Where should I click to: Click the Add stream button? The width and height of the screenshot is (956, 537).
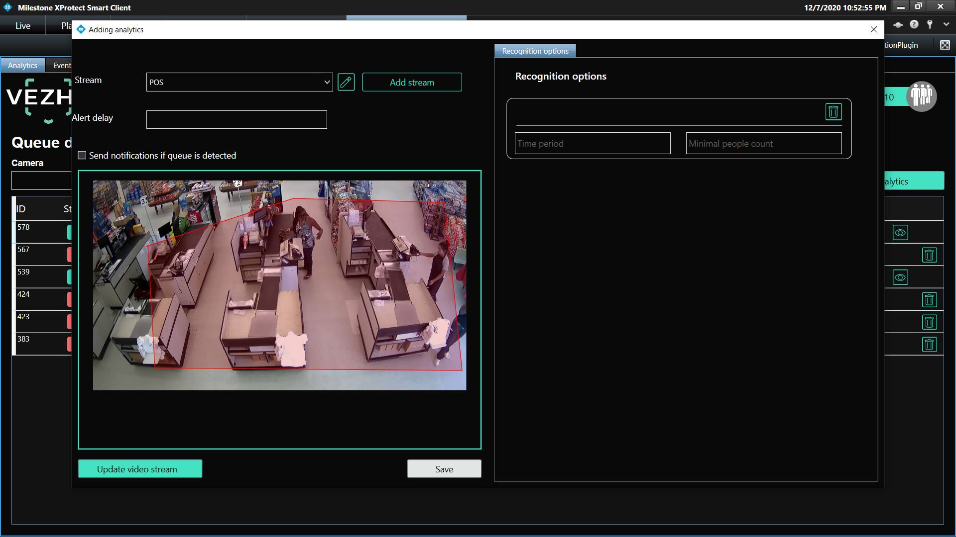tap(412, 82)
